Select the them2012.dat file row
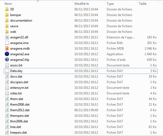The image size is (163, 136). tap(20, 110)
